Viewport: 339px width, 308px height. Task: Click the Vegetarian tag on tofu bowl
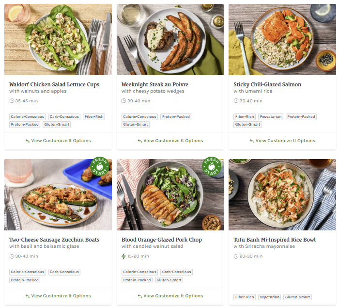click(270, 297)
